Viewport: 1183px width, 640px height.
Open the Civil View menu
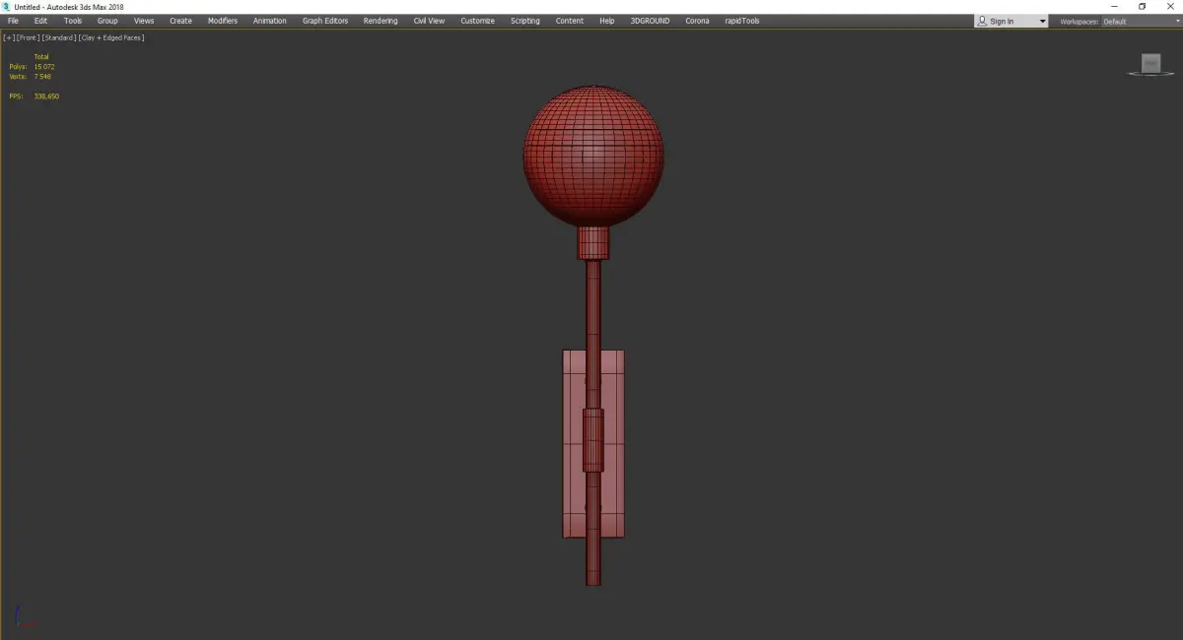[x=429, y=21]
